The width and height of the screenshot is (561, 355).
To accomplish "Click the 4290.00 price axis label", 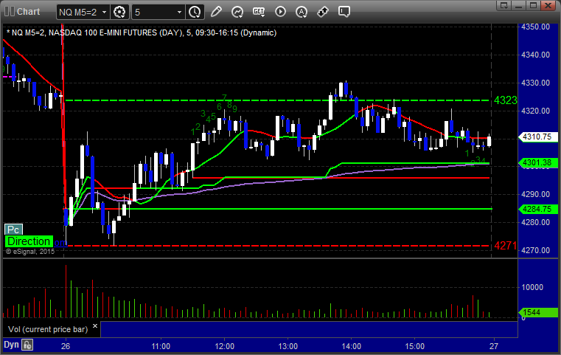I will click(x=536, y=194).
